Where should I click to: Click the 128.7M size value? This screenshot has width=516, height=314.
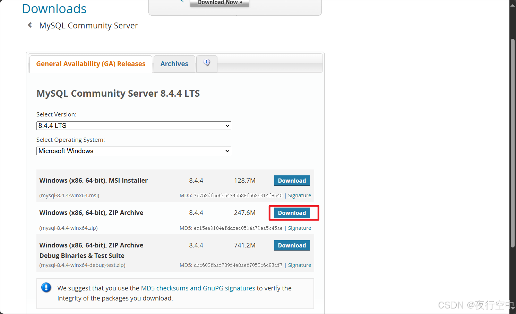point(245,181)
